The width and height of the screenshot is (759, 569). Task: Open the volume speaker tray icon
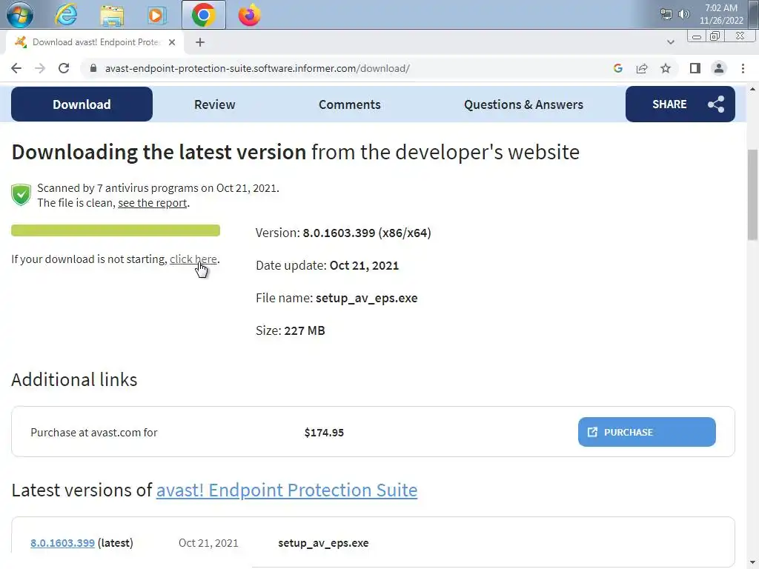coord(683,14)
